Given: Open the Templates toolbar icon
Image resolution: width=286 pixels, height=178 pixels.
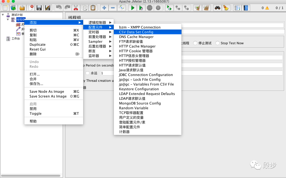Looking at the screenshot, I should tap(13, 8).
